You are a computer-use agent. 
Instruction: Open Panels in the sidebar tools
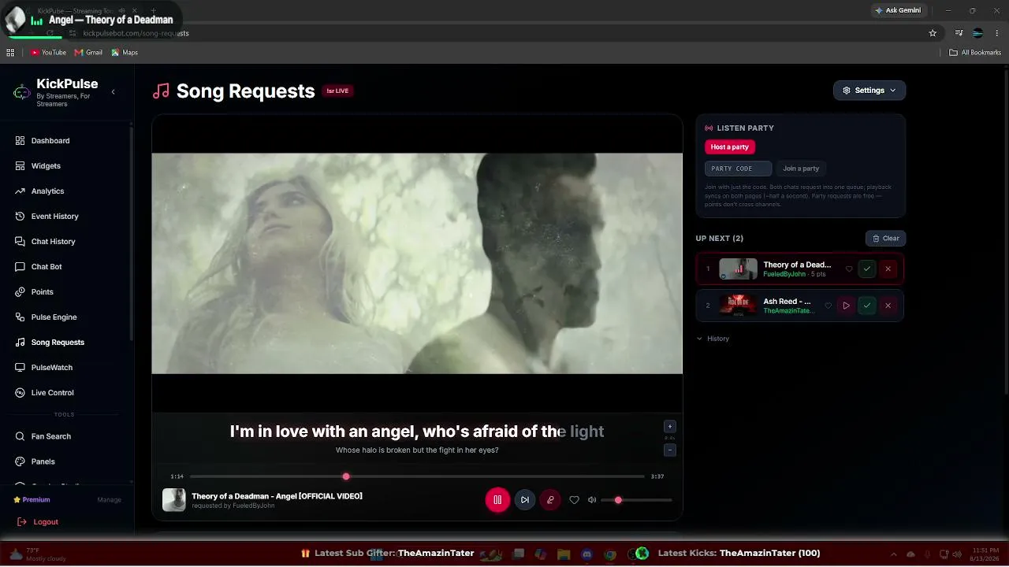tap(43, 461)
